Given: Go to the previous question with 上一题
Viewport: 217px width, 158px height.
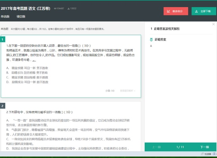Looking at the screenshot, I should pos(157,147).
